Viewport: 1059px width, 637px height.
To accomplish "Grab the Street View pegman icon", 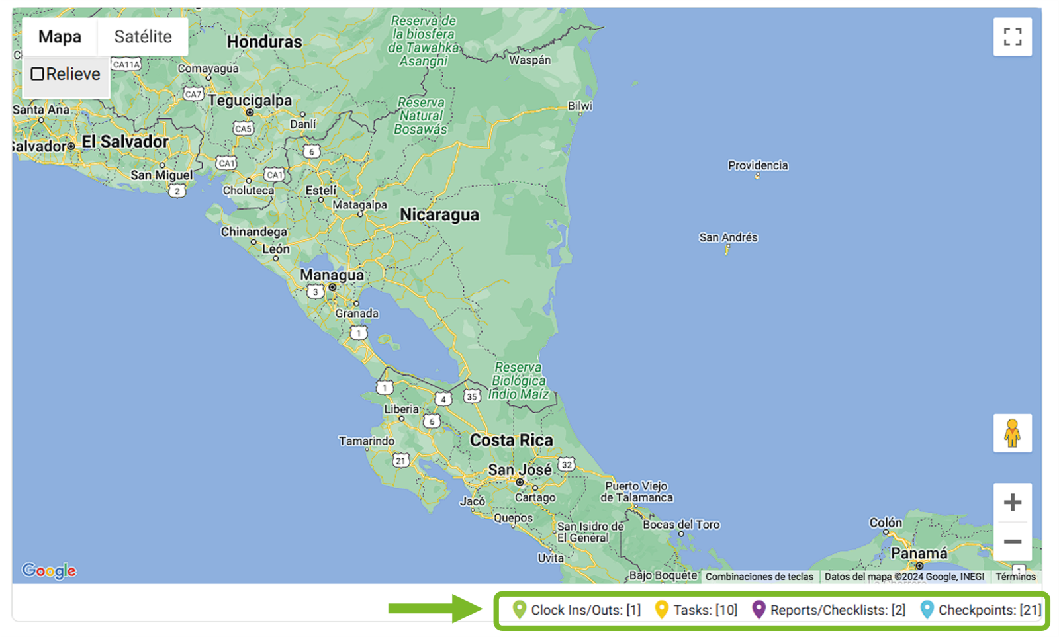I will 1012,433.
